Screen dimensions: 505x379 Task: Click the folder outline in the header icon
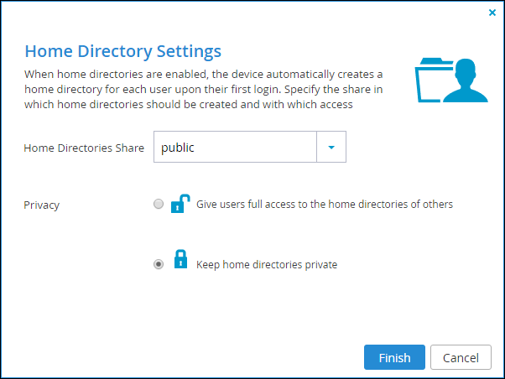[x=431, y=80]
